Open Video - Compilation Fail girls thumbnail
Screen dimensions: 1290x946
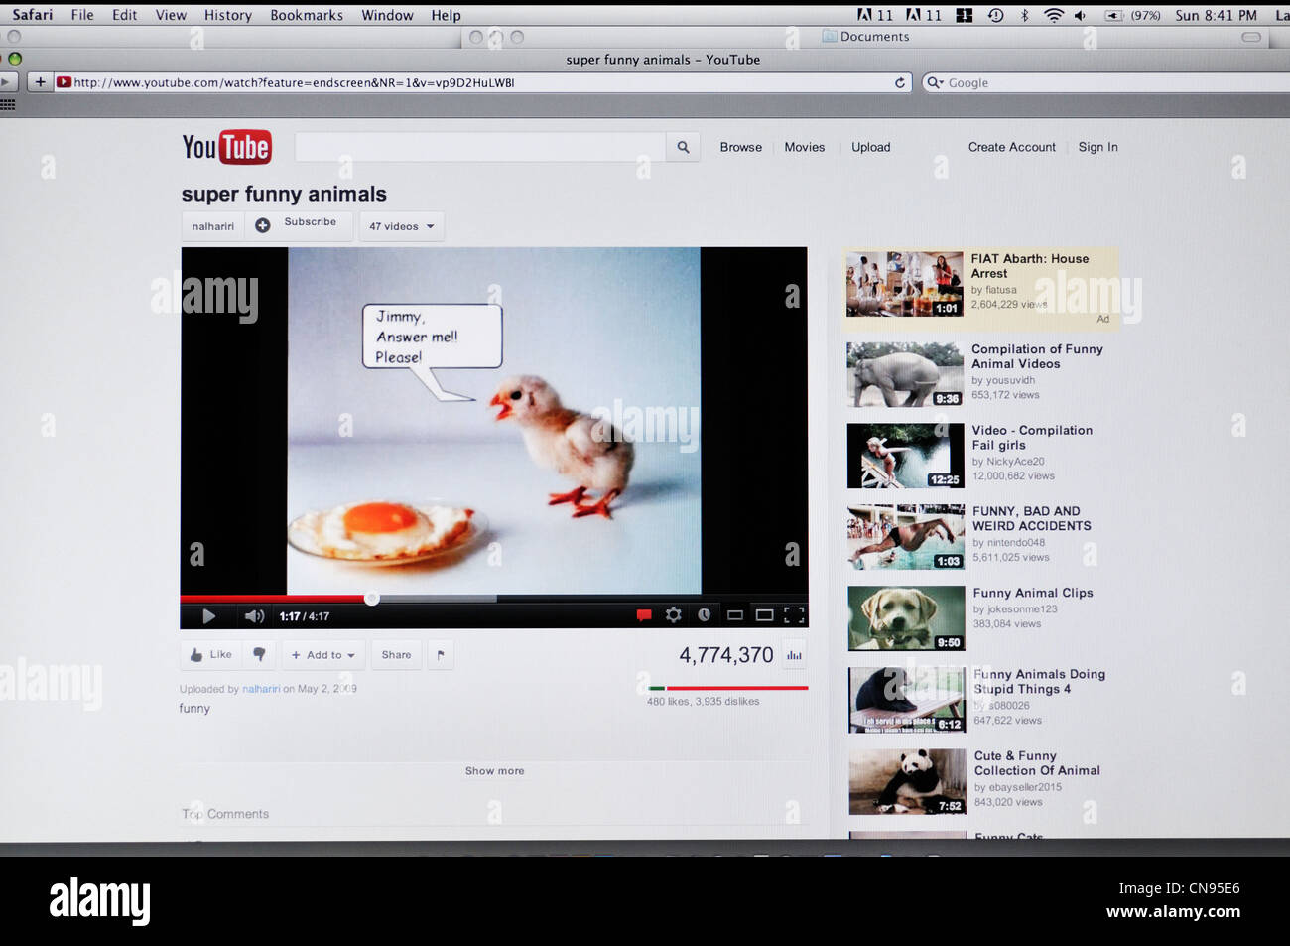point(905,456)
